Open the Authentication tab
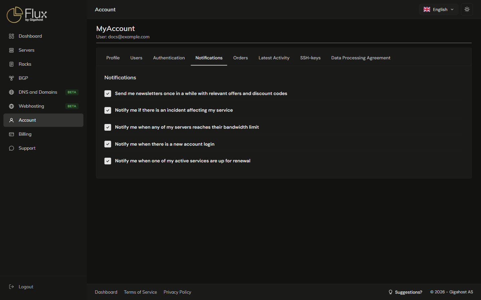This screenshot has height=300, width=481. coord(169,58)
